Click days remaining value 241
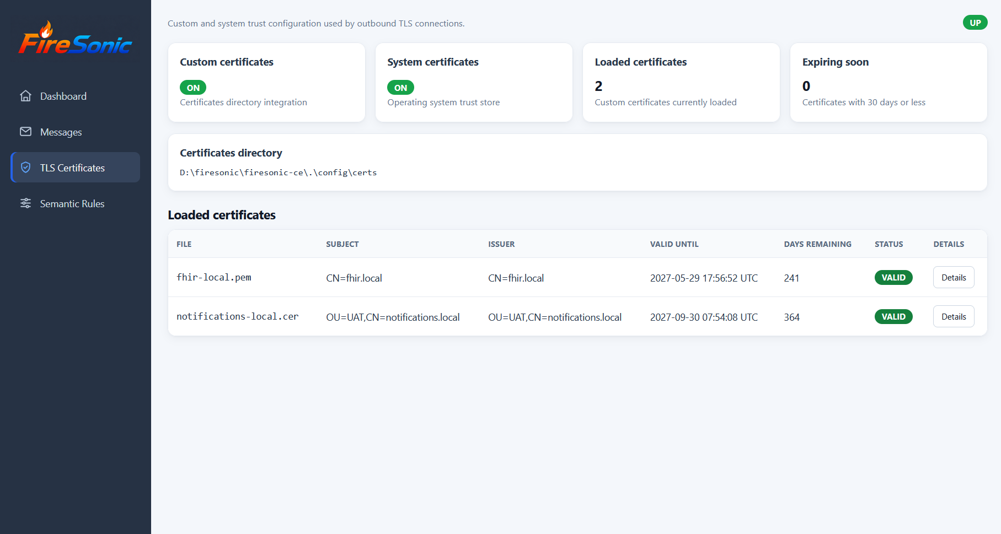The height and width of the screenshot is (534, 1001). click(x=792, y=278)
